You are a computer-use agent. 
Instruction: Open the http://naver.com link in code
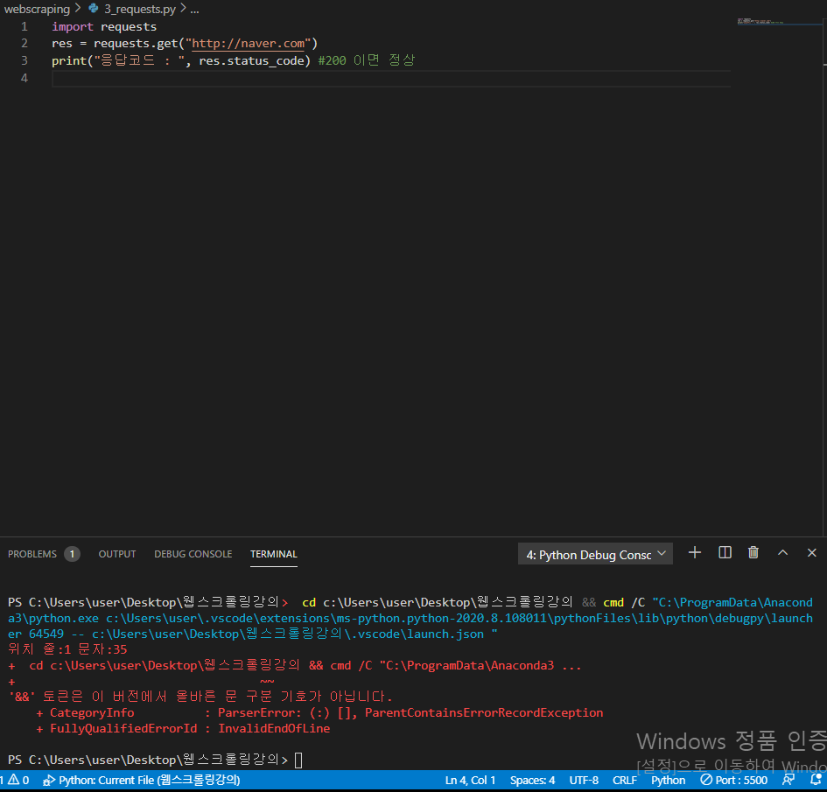(248, 43)
